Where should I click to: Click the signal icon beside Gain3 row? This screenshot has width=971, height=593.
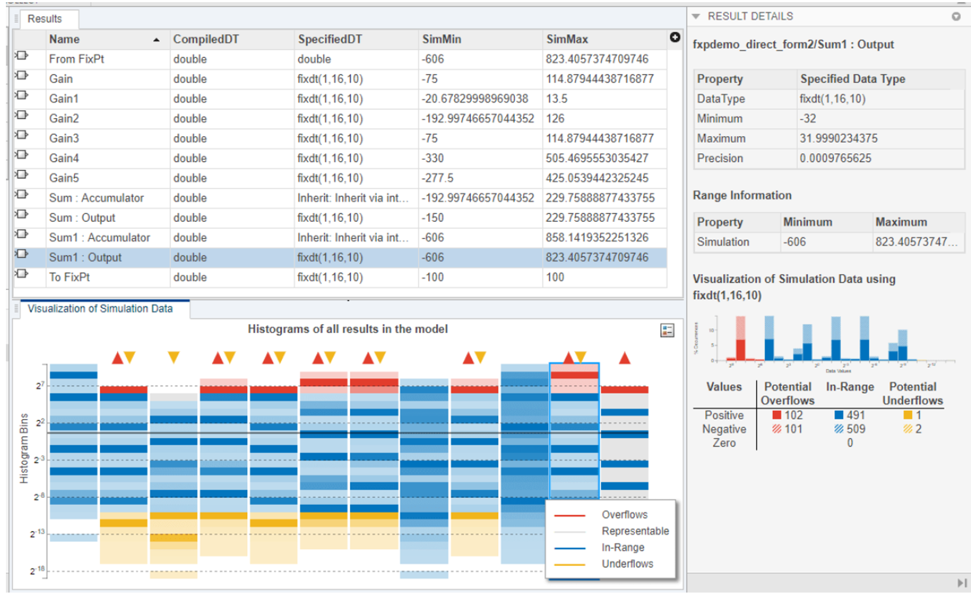(22, 135)
